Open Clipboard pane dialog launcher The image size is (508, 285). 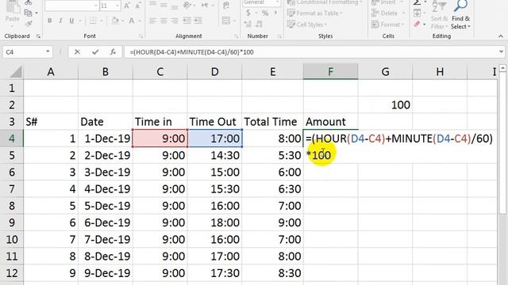click(x=38, y=36)
